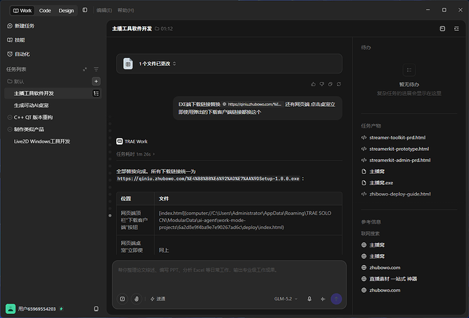The height and width of the screenshot is (318, 469).
Task: Click the status circle beside 制作类似产品
Action: coord(10,129)
